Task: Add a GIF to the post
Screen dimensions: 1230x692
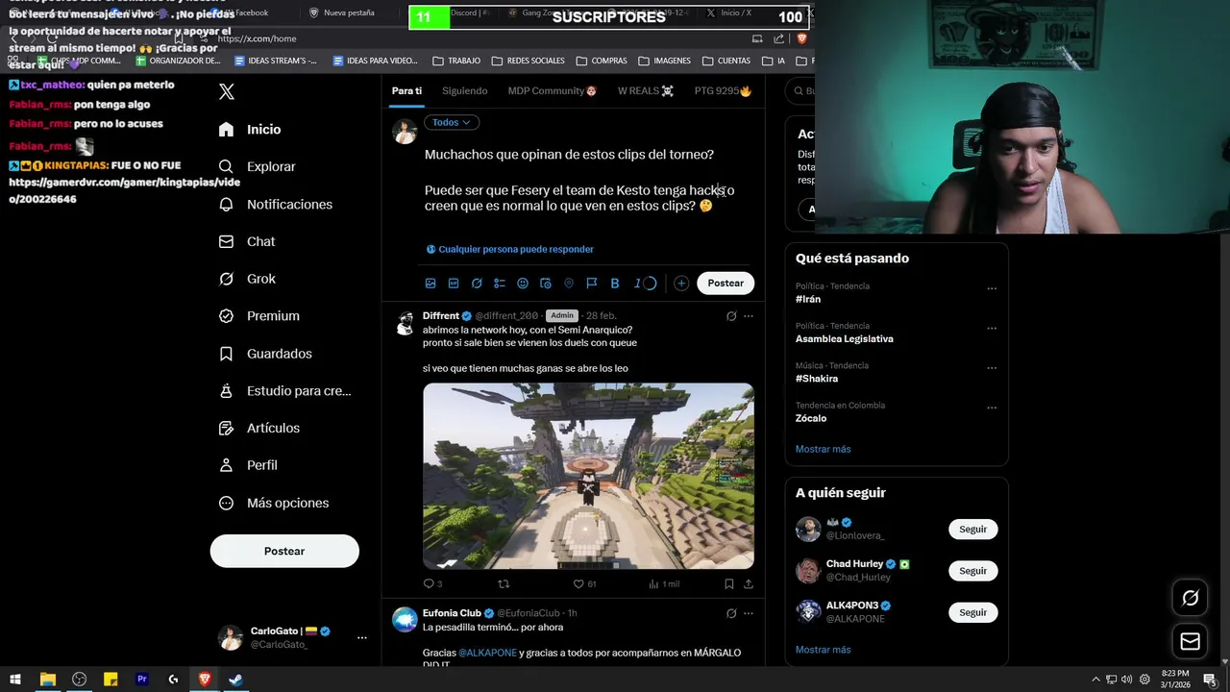Action: click(454, 283)
